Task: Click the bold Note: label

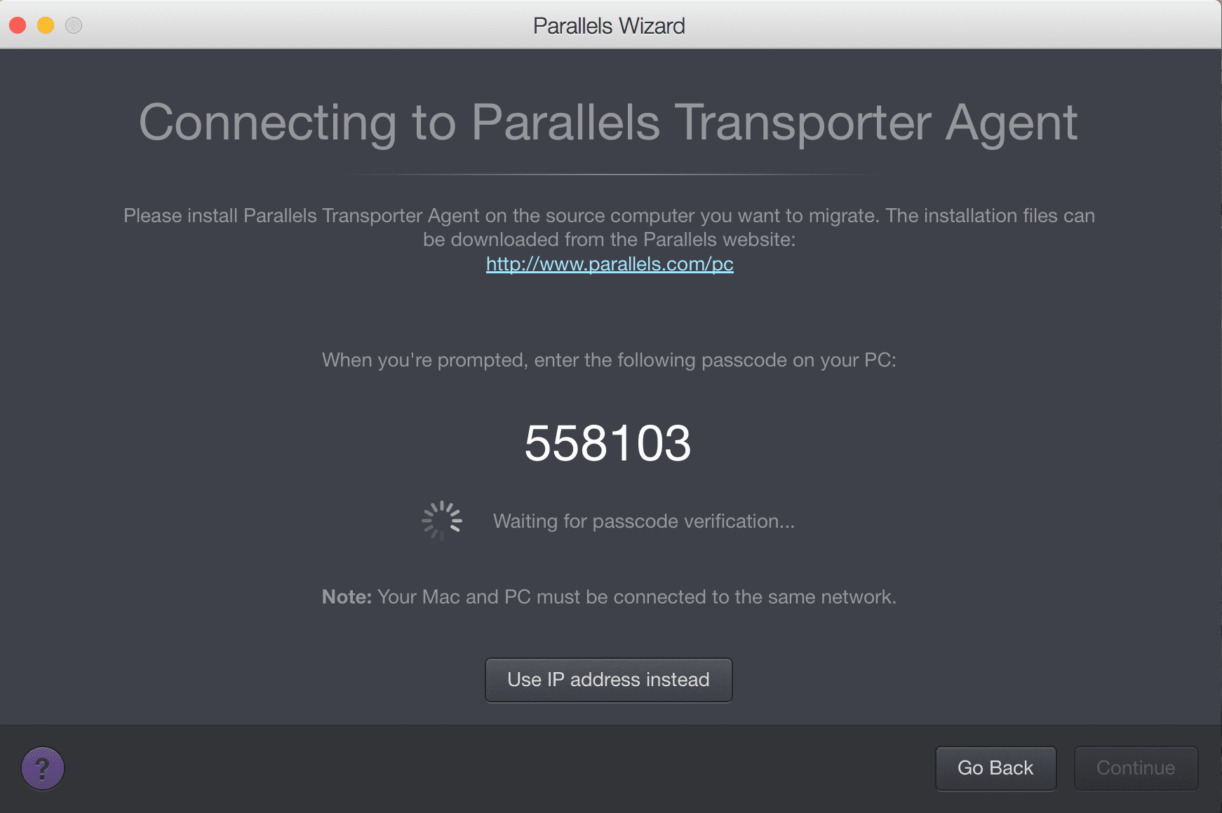Action: point(347,597)
